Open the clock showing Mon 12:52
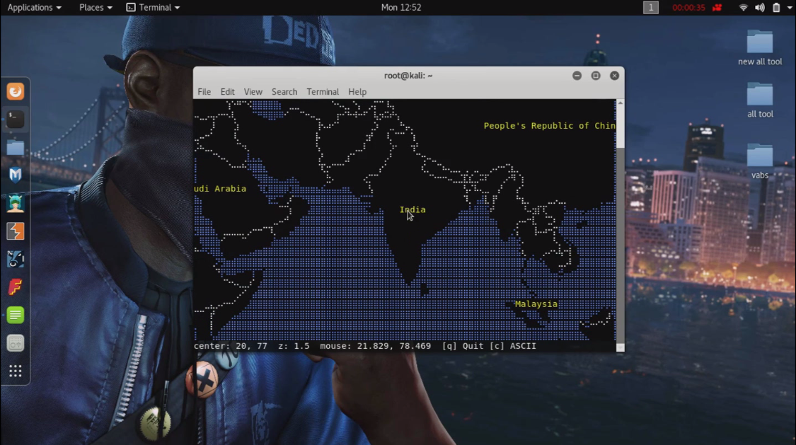Screen dimensions: 796x445 401,8
